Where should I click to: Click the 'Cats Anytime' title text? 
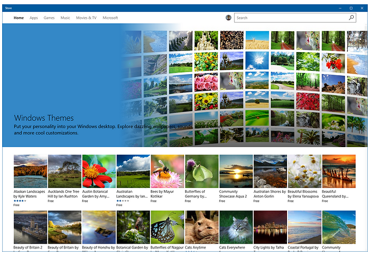point(195,247)
